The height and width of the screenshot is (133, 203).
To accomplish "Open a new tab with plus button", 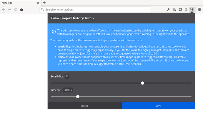I will (x=44, y=3).
